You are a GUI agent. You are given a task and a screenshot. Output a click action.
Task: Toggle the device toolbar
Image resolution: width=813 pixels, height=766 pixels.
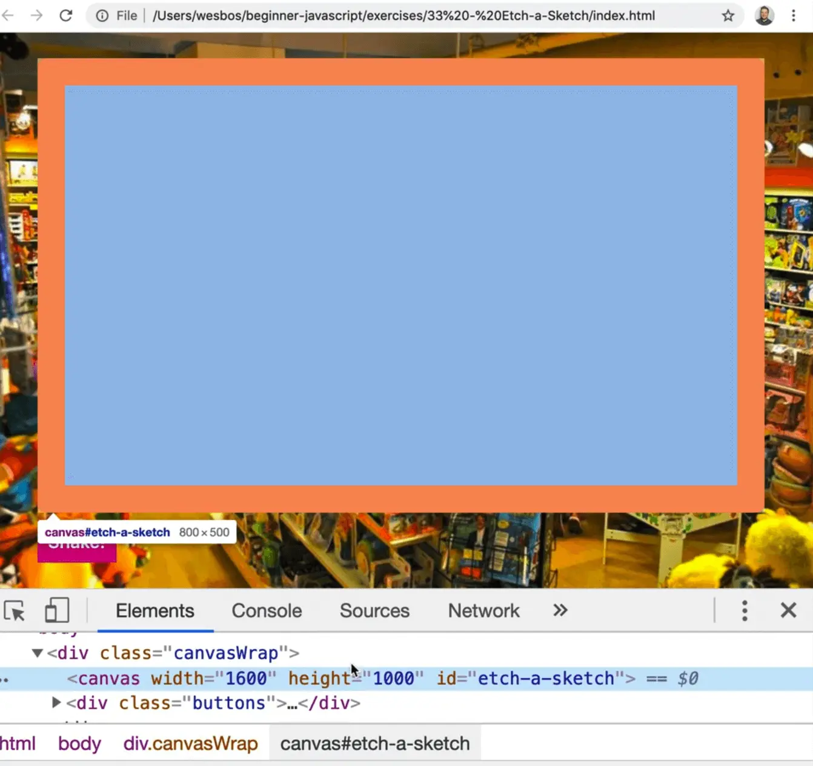point(57,611)
